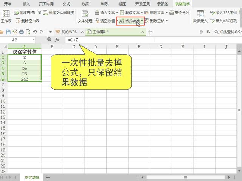
Task: Open the Name Box dropdown arrow
Action: point(34,40)
